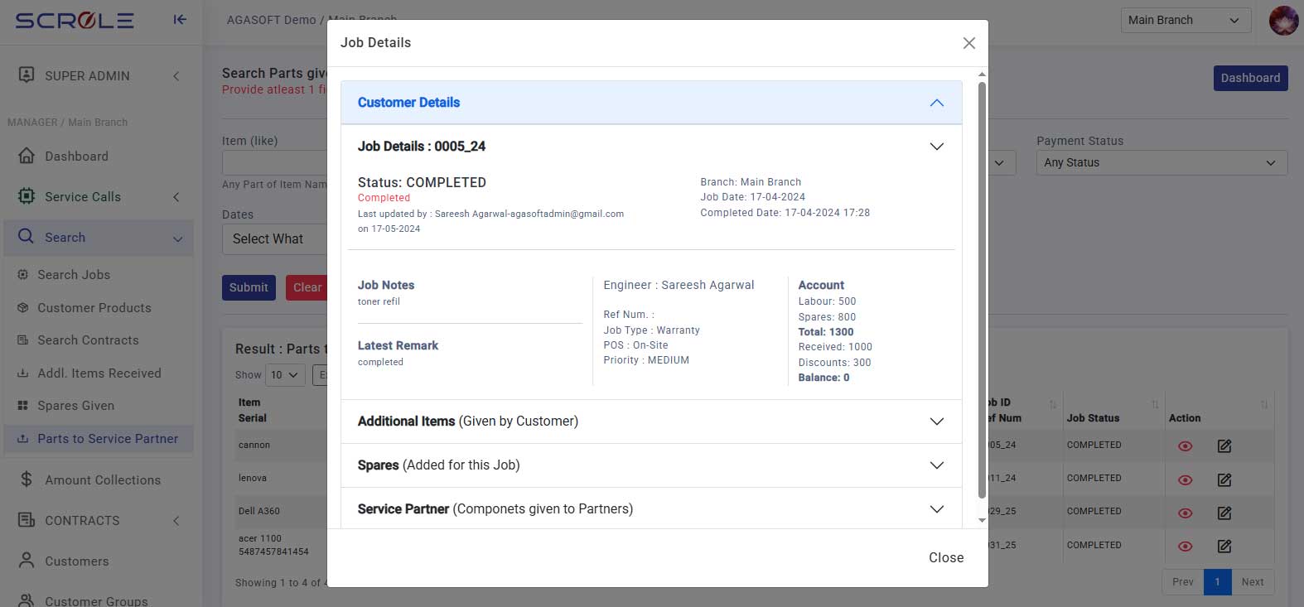The image size is (1304, 607).
Task: Click the dialog's vertical scrollbar
Action: tap(982, 290)
